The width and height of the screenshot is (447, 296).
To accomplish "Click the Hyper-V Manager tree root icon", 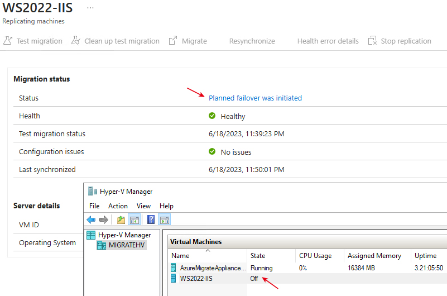I will coord(91,235).
